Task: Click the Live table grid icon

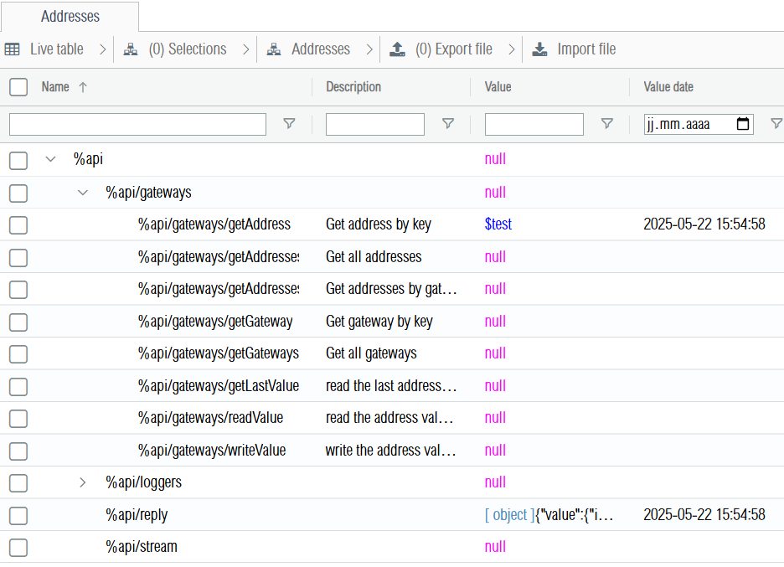Action: click(13, 49)
